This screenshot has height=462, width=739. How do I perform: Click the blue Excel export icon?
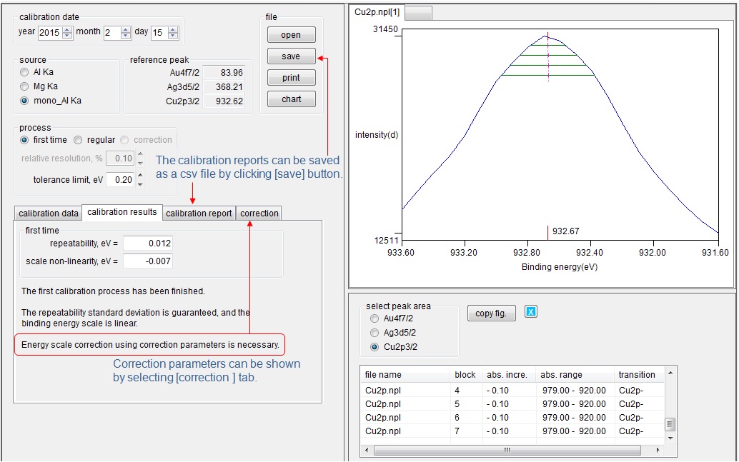pos(530,312)
